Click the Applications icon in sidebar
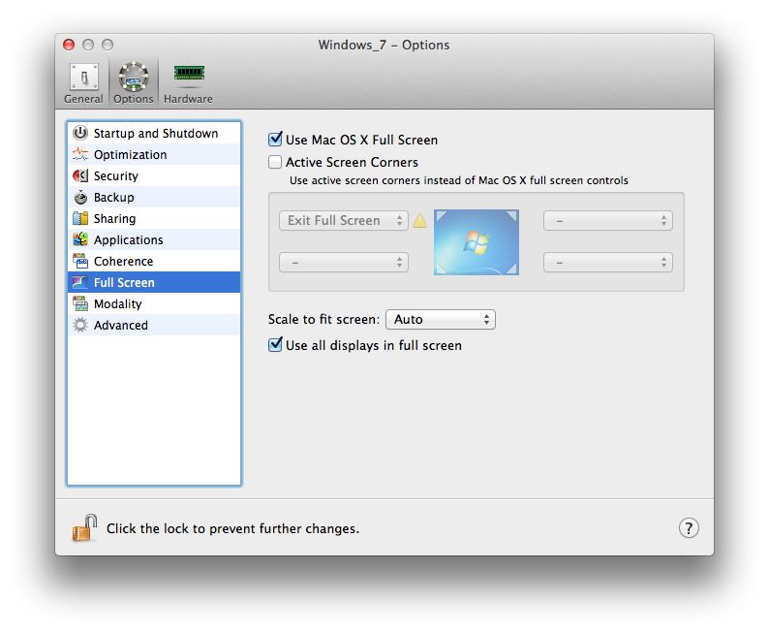 click(x=80, y=239)
